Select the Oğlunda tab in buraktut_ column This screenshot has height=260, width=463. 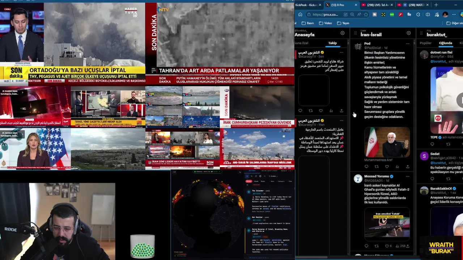tap(446, 43)
